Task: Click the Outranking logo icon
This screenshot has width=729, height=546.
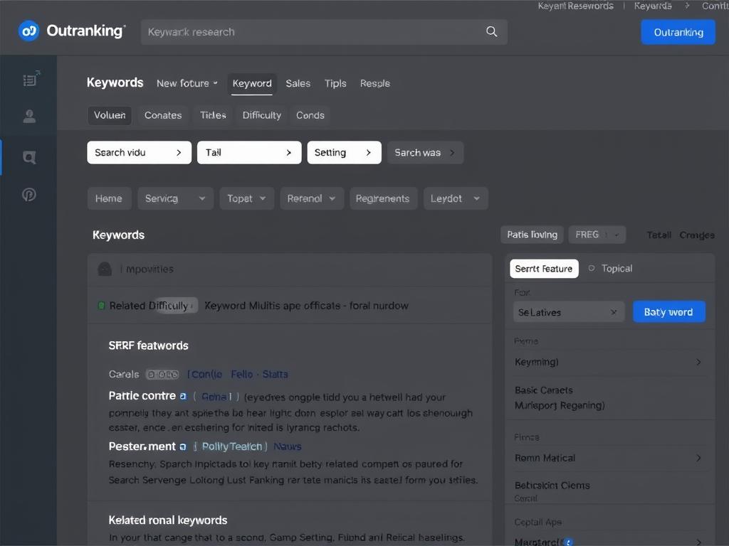Action: (28, 31)
